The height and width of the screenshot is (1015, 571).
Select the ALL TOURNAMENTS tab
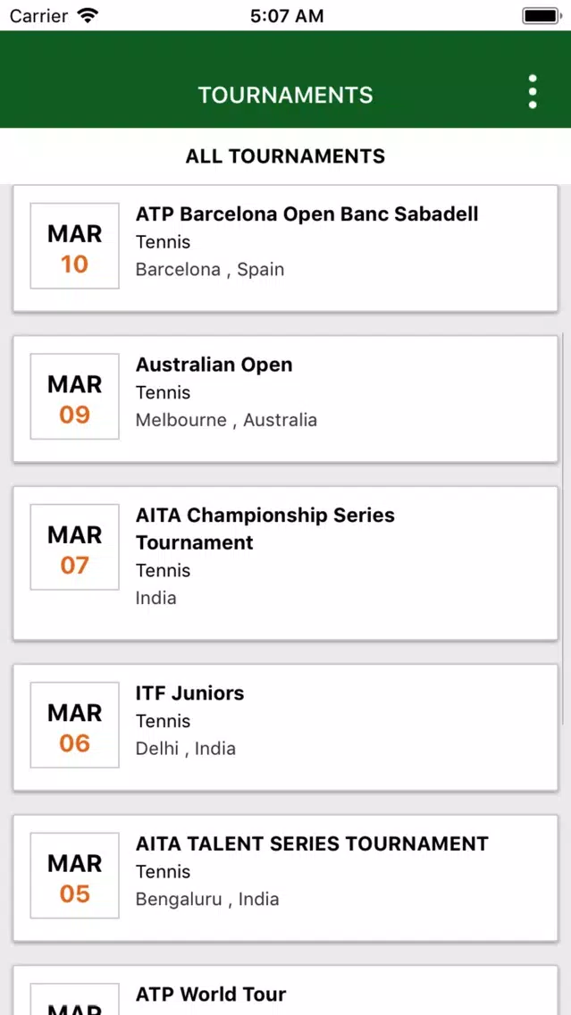pyautogui.click(x=286, y=156)
